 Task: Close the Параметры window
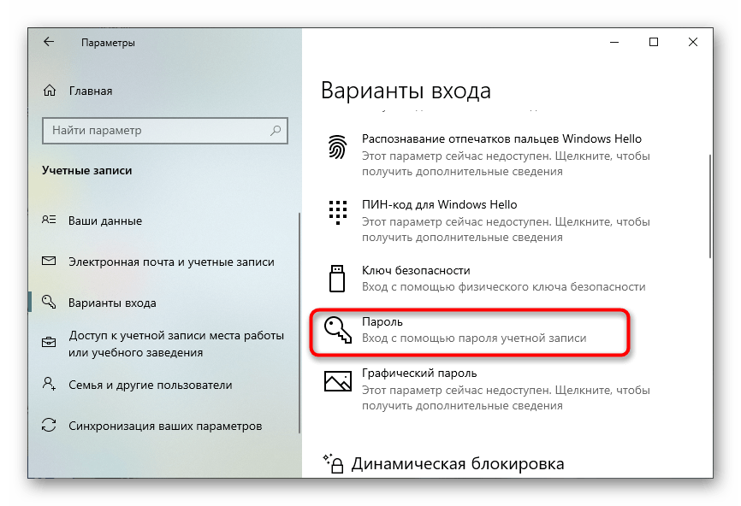tap(693, 42)
